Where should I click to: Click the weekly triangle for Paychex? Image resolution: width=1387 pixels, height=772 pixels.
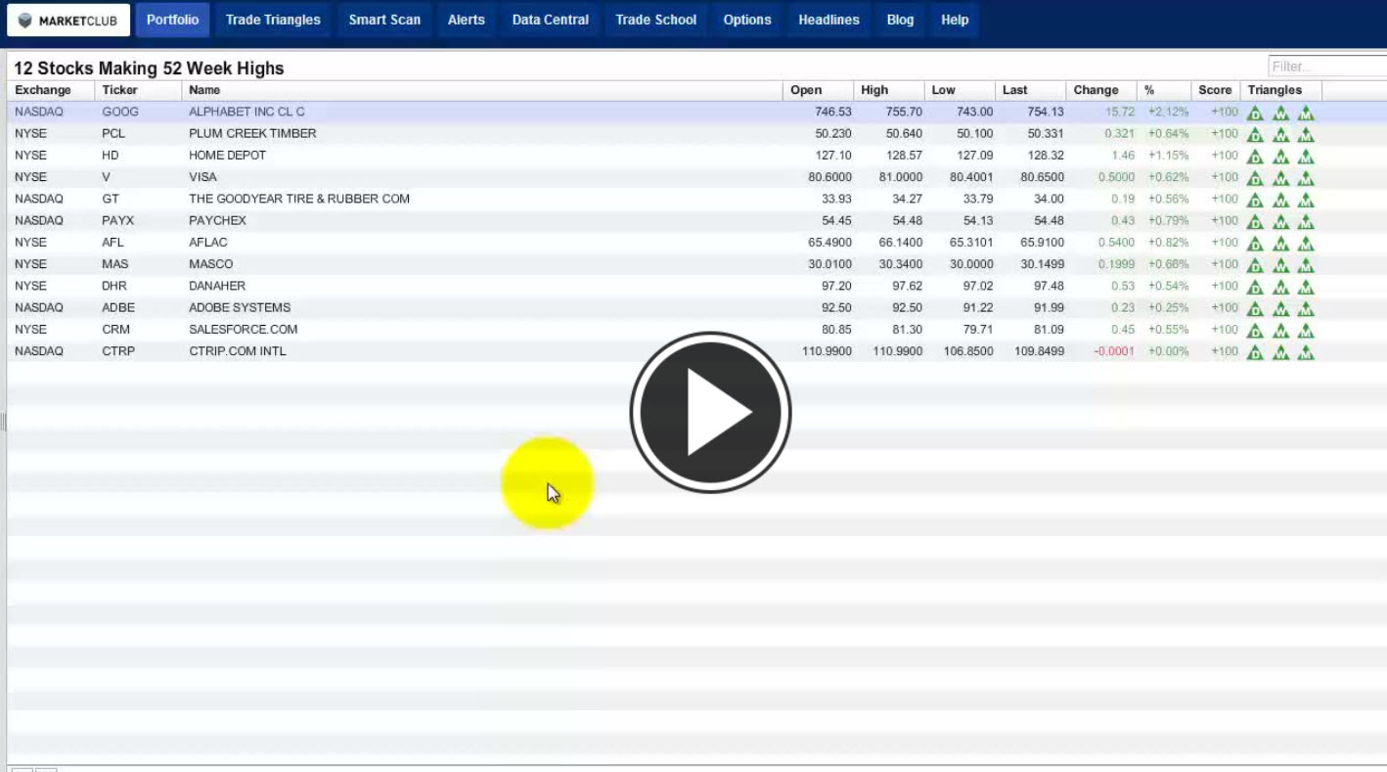(x=1280, y=222)
